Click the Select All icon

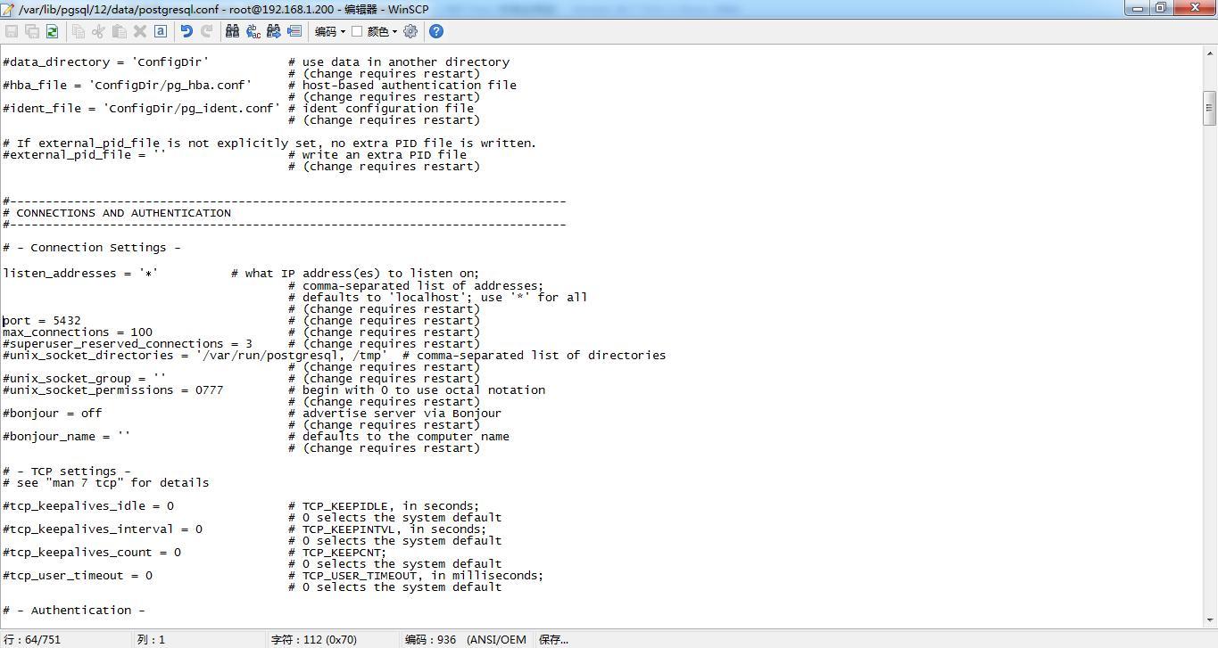[x=161, y=31]
